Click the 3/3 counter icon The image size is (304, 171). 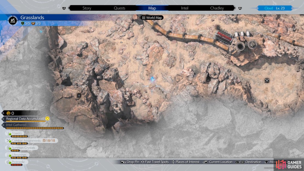33,24
